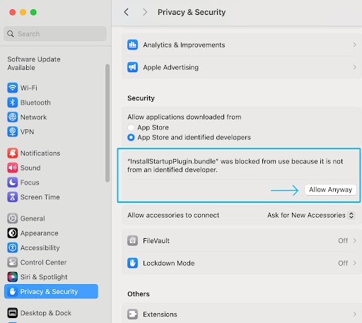362x323 pixels.
Task: Click the FileVault safe icon
Action: pyautogui.click(x=132, y=240)
